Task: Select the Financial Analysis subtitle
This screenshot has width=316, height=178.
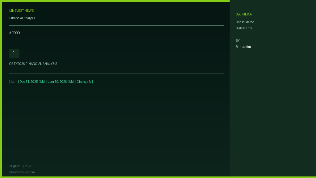Action: point(22,18)
